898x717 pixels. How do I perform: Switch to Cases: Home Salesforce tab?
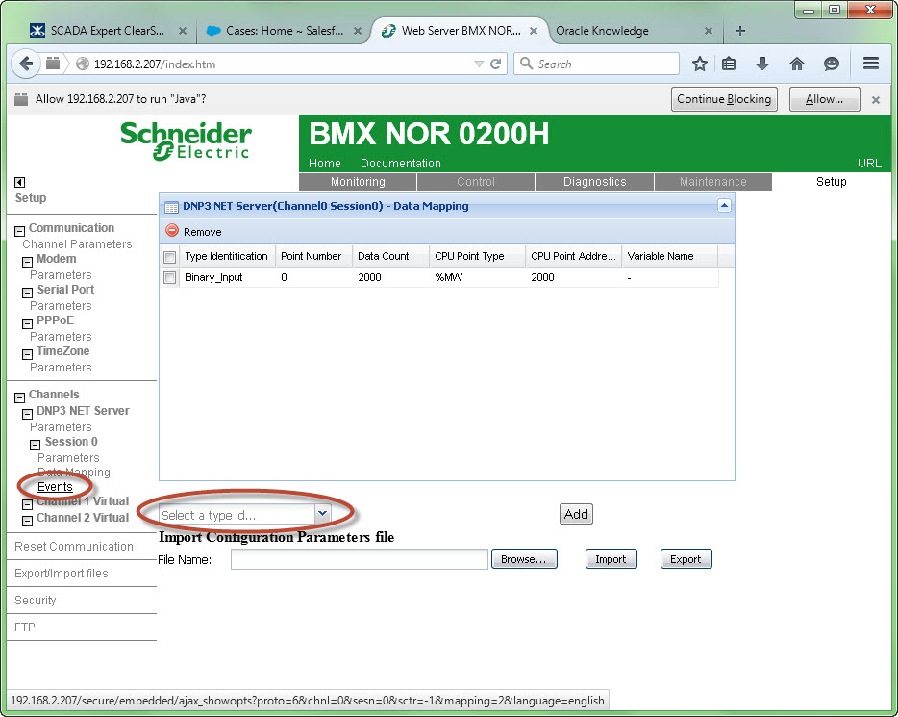click(285, 31)
